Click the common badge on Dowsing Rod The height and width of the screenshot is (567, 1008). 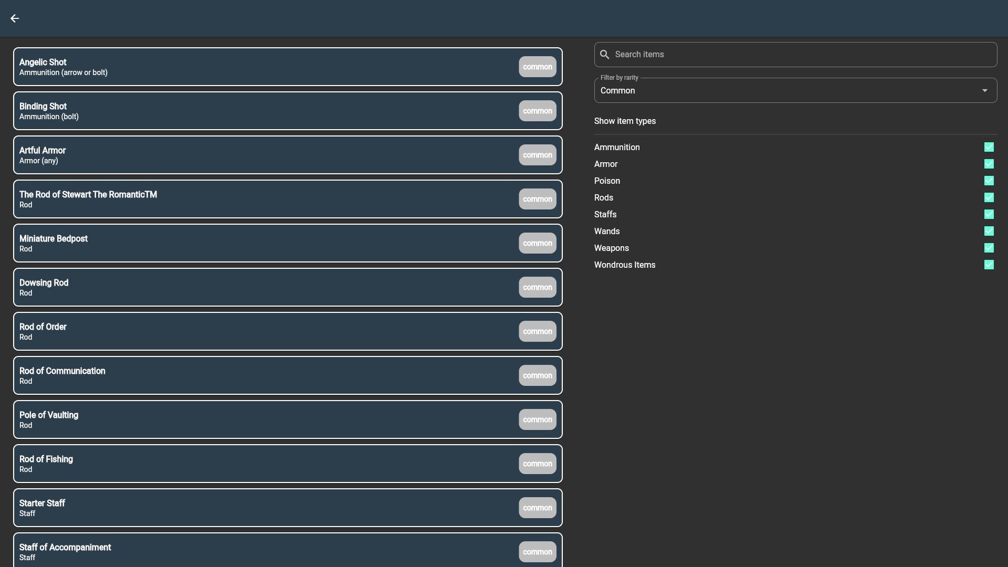pyautogui.click(x=537, y=287)
